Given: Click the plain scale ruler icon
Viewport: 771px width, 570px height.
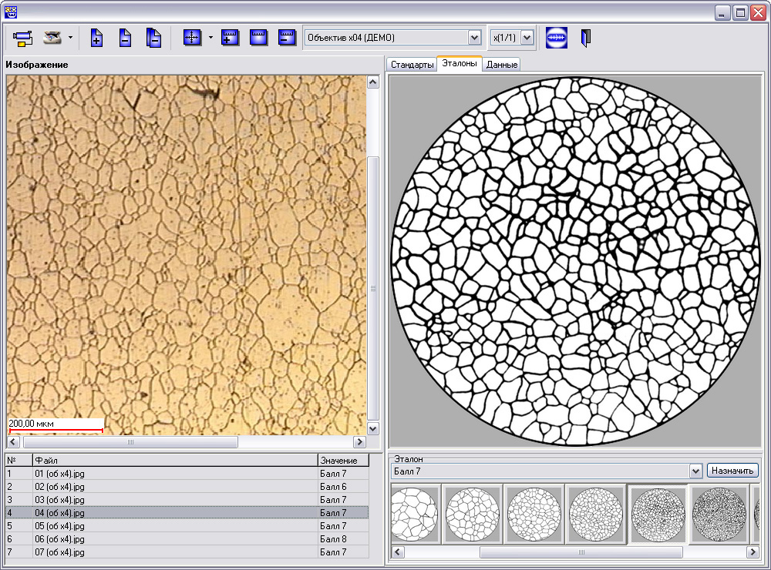Looking at the screenshot, I should tap(258, 37).
